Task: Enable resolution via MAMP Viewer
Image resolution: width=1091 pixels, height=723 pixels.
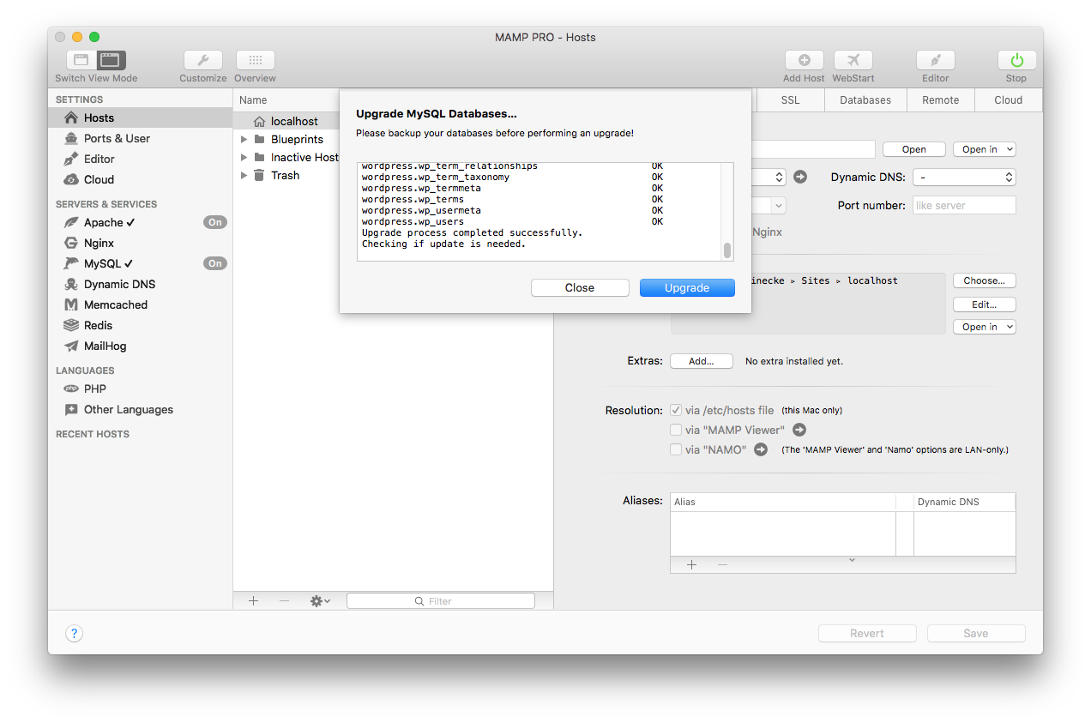Action: pos(676,430)
